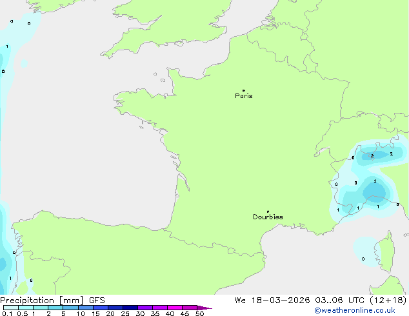Click the '03..06 UTC' time range
The image size is (409, 316).
[x=339, y=301]
